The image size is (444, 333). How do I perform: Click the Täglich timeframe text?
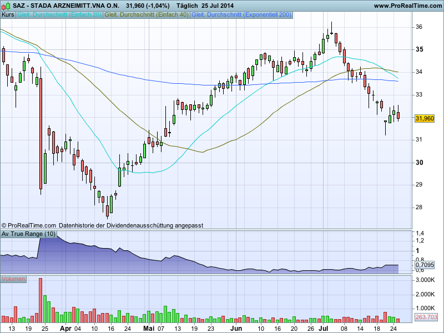[187, 6]
